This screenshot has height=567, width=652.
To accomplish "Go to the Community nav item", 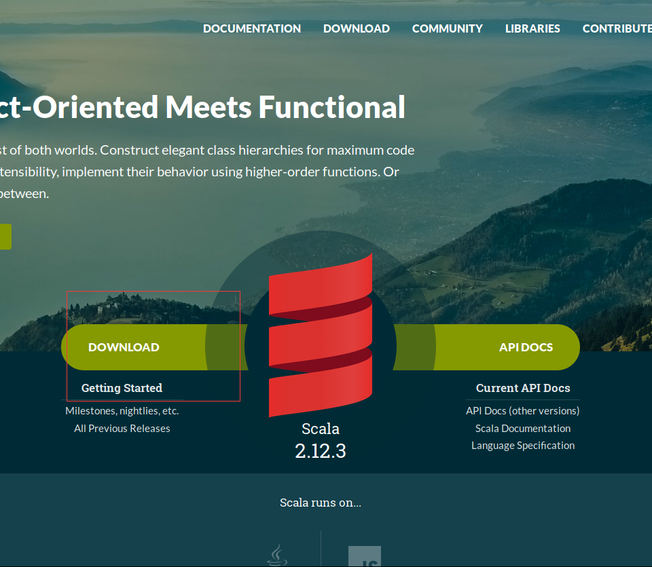I will point(447,28).
